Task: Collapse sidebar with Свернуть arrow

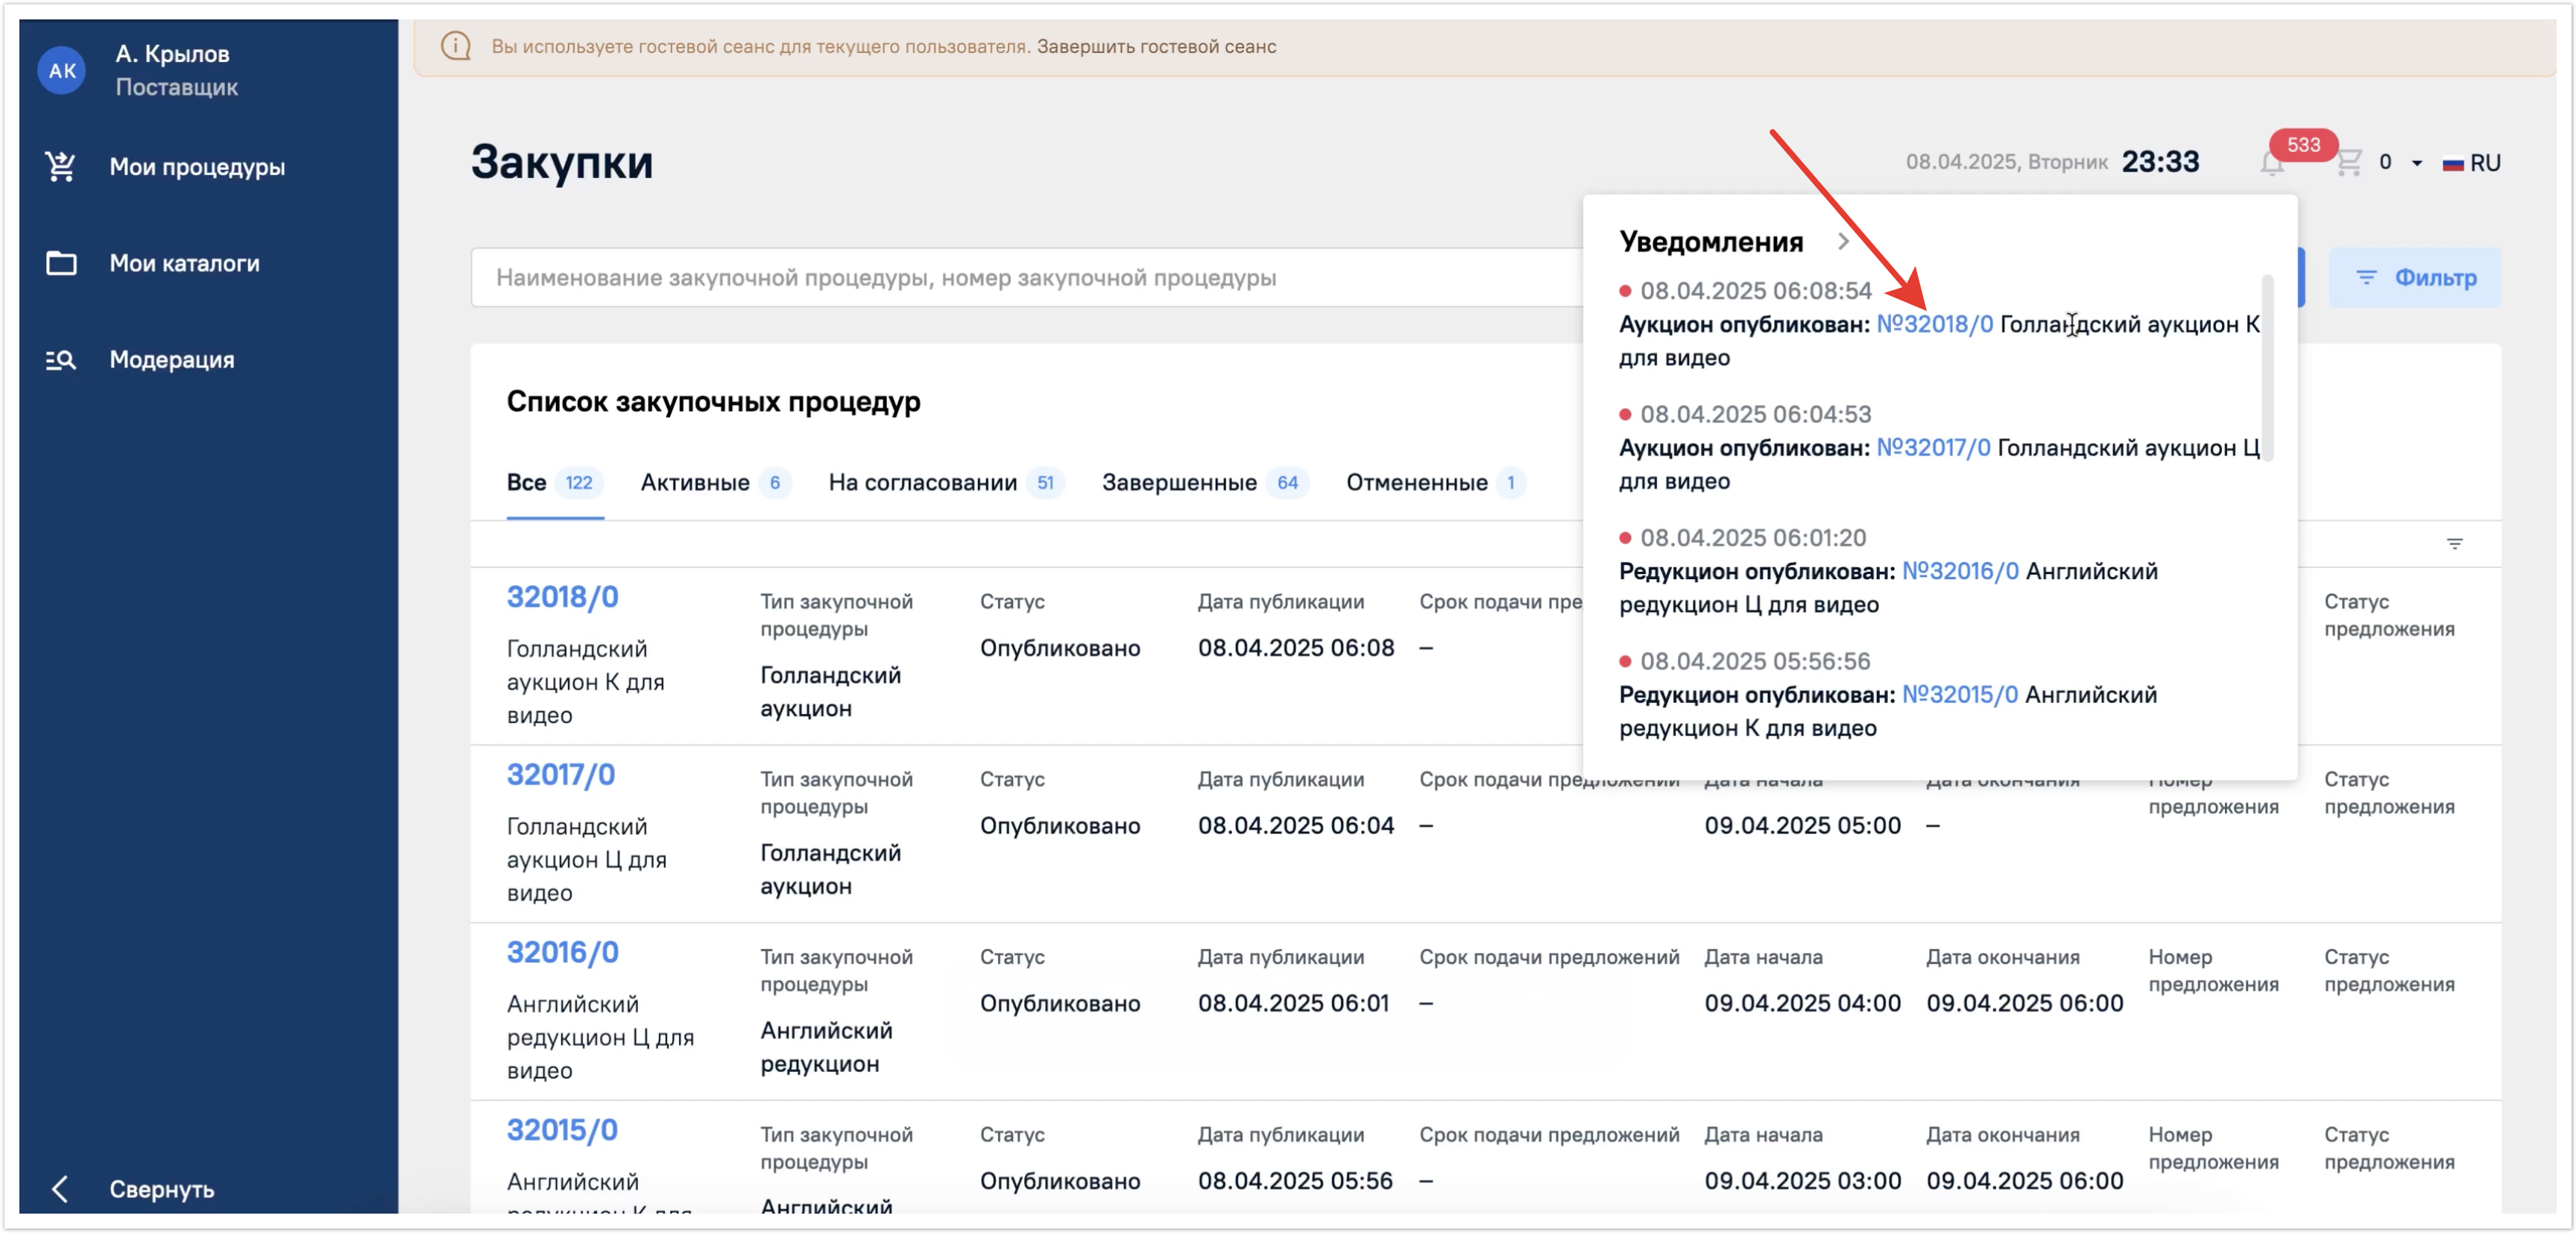Action: pyautogui.click(x=61, y=1189)
